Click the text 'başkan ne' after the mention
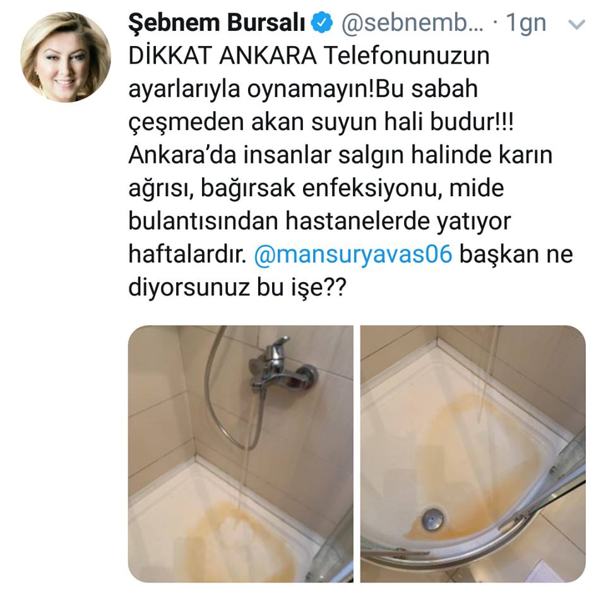Viewport: 606px width, 594px height. tap(516, 254)
